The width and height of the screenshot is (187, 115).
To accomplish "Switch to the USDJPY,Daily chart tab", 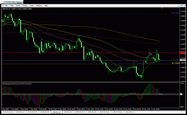I will (x=118, y=112).
